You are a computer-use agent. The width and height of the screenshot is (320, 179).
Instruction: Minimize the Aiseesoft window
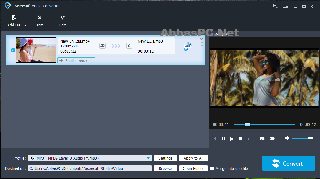pos(295,6)
